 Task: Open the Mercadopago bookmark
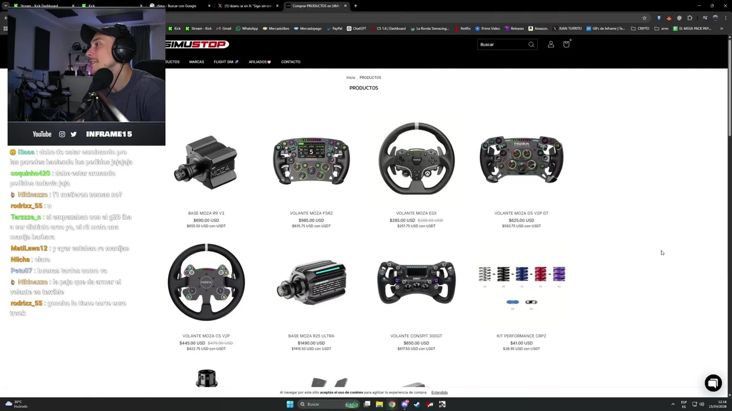(x=308, y=29)
